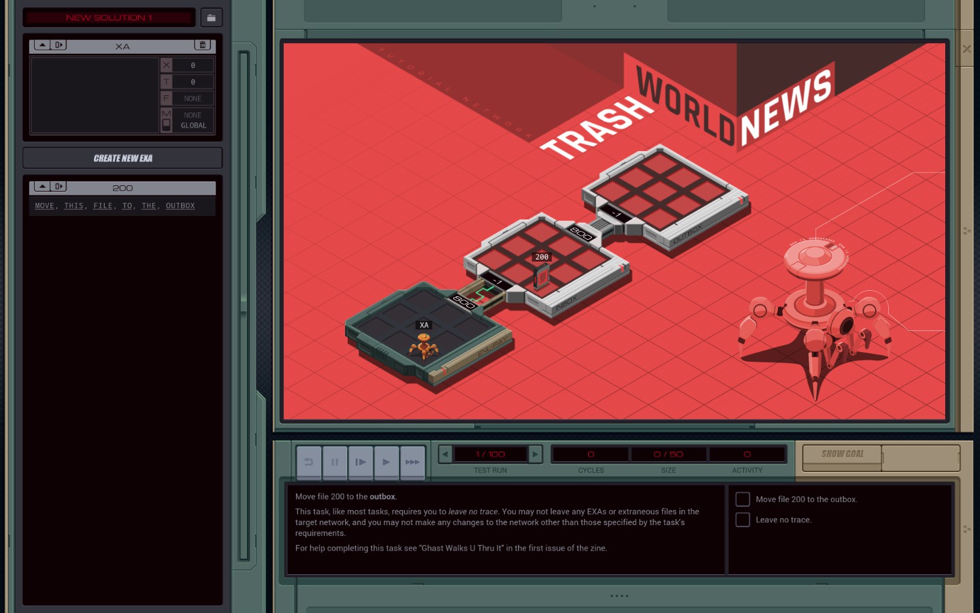The image size is (980, 613).
Task: Go to next test run
Action: point(536,454)
